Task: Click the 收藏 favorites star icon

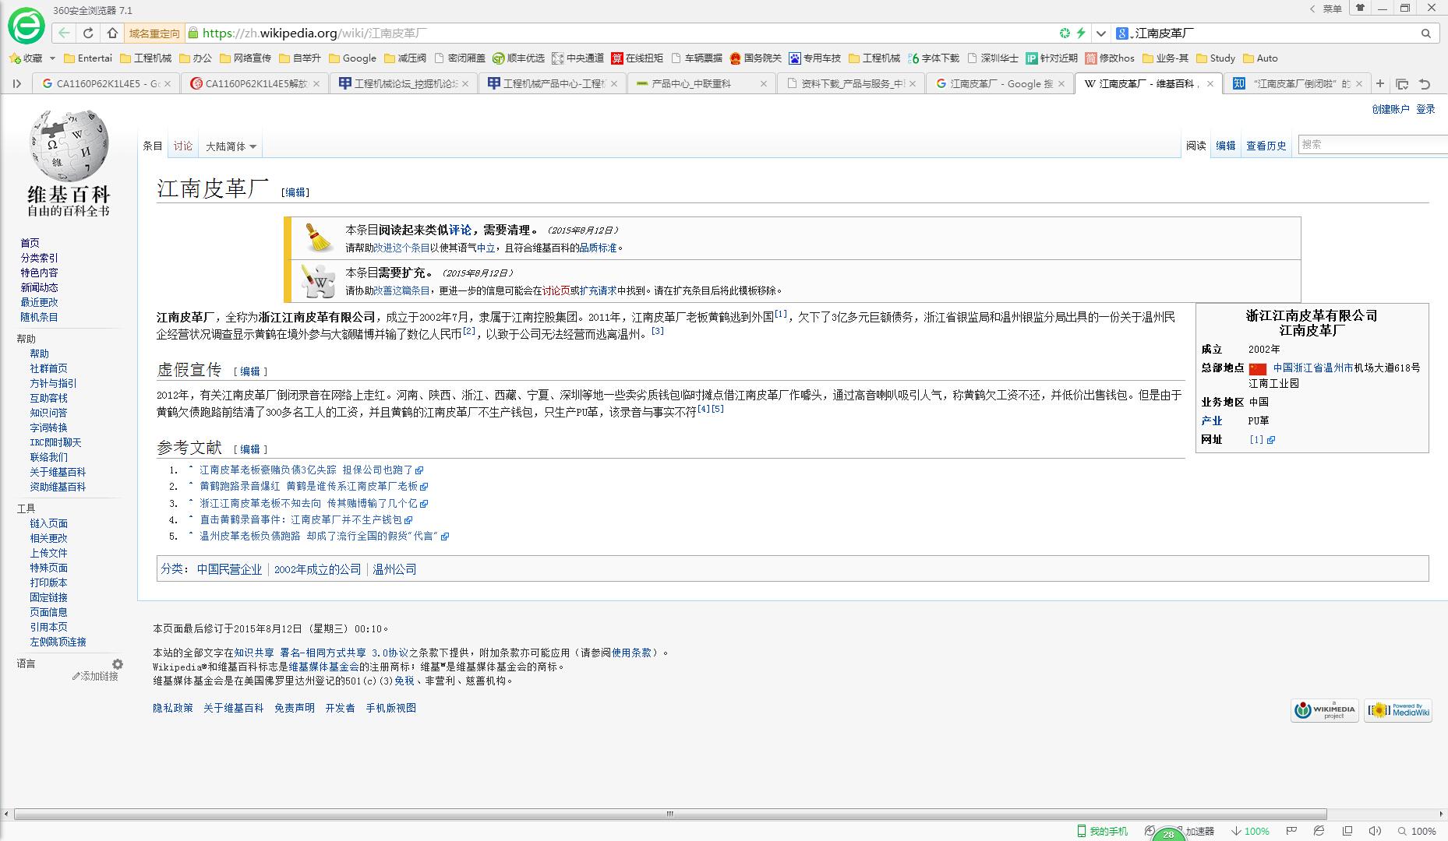Action: [14, 58]
